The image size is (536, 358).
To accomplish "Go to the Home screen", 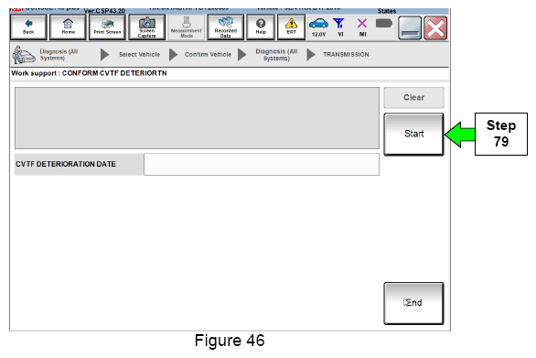I will pos(68,27).
